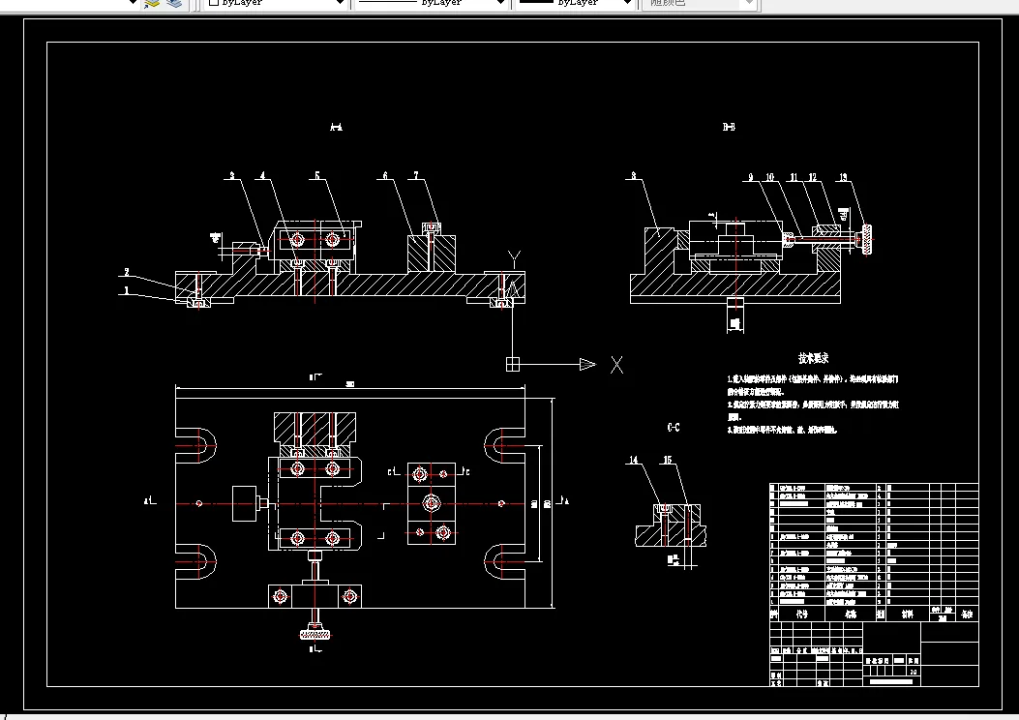Select part balloon number 12

(812, 177)
